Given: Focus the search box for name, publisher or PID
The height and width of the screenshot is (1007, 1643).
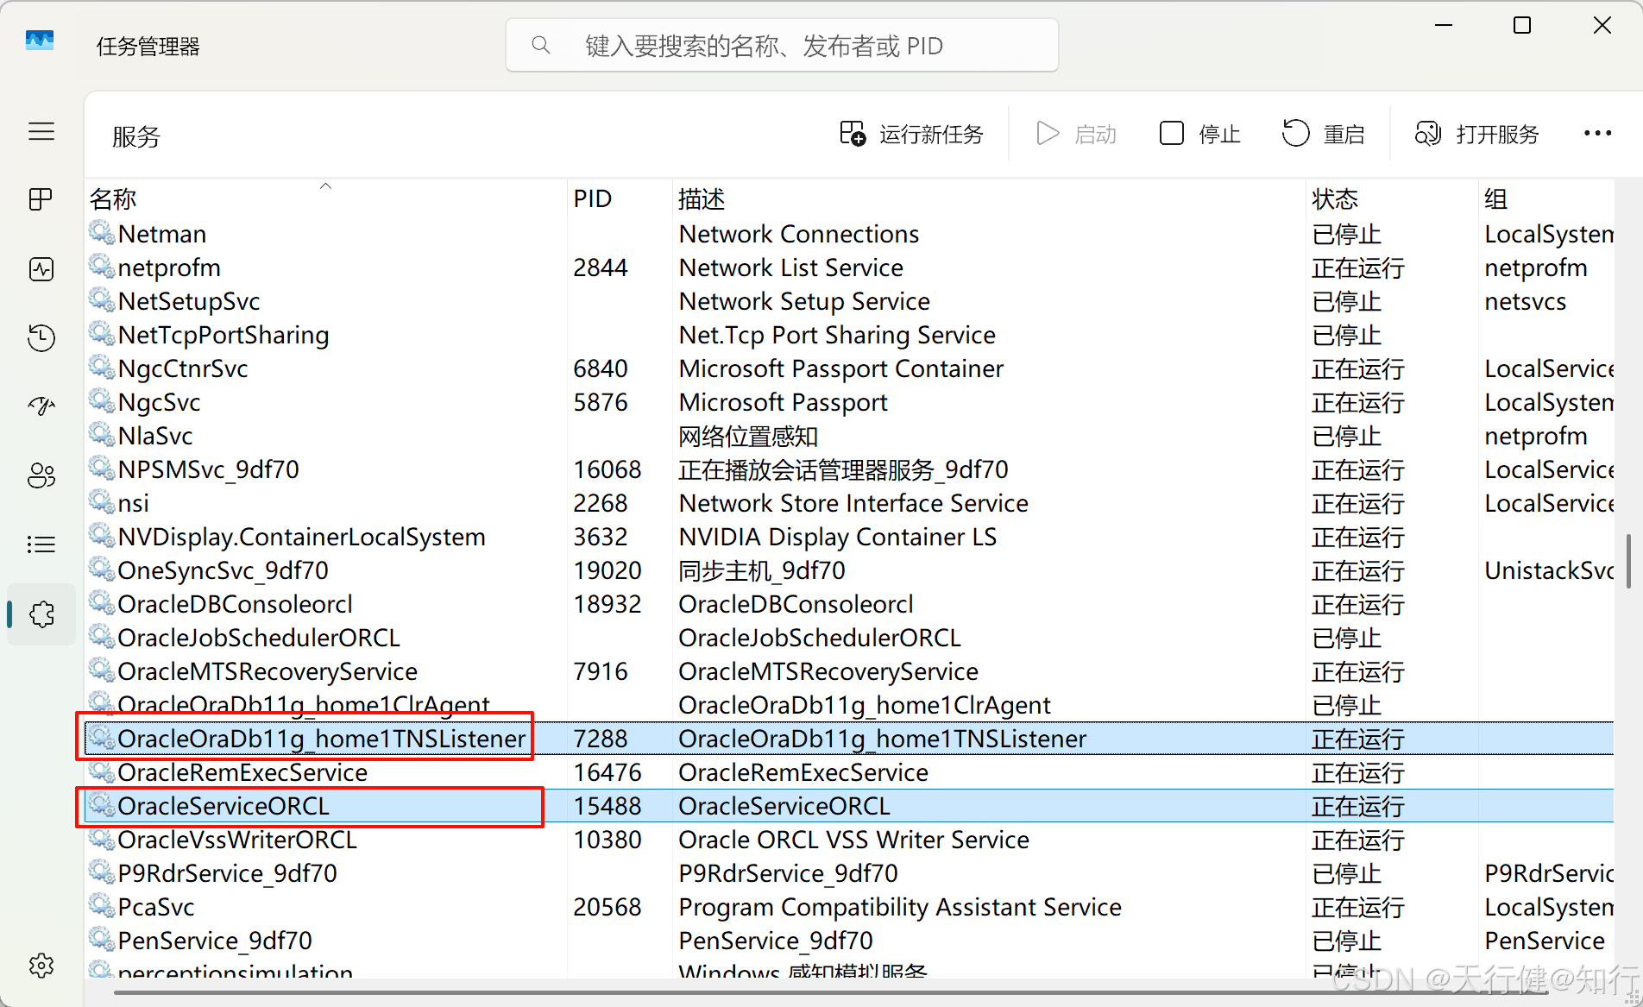Looking at the screenshot, I should point(782,45).
